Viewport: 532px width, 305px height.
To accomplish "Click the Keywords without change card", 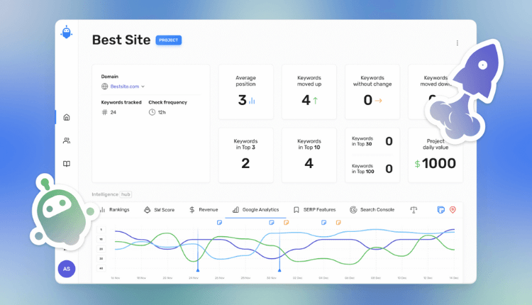I will coord(372,92).
